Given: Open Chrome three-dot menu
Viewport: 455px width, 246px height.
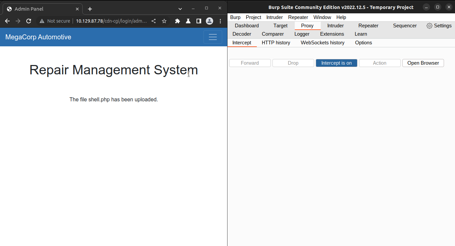Looking at the screenshot, I should pyautogui.click(x=221, y=21).
